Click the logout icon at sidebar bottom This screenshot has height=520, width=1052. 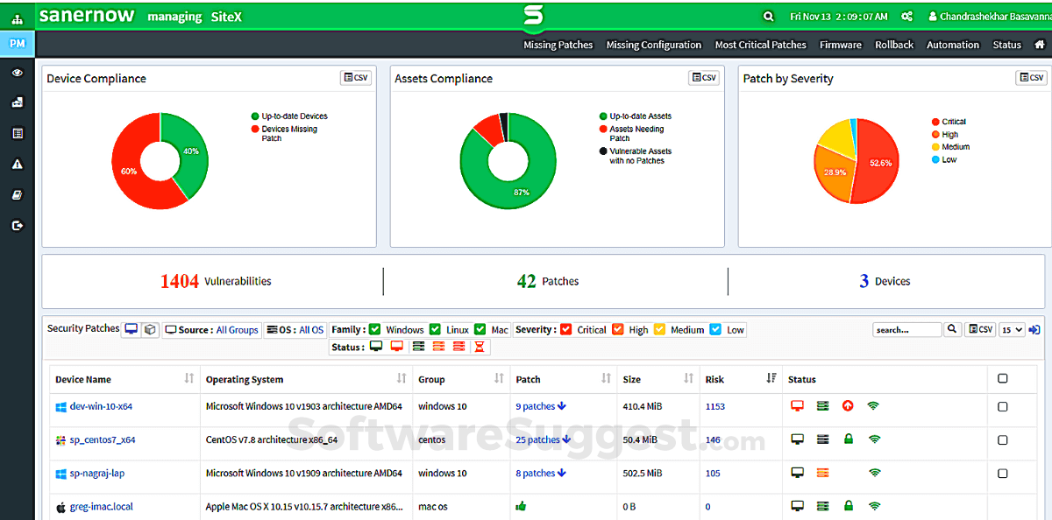(17, 225)
